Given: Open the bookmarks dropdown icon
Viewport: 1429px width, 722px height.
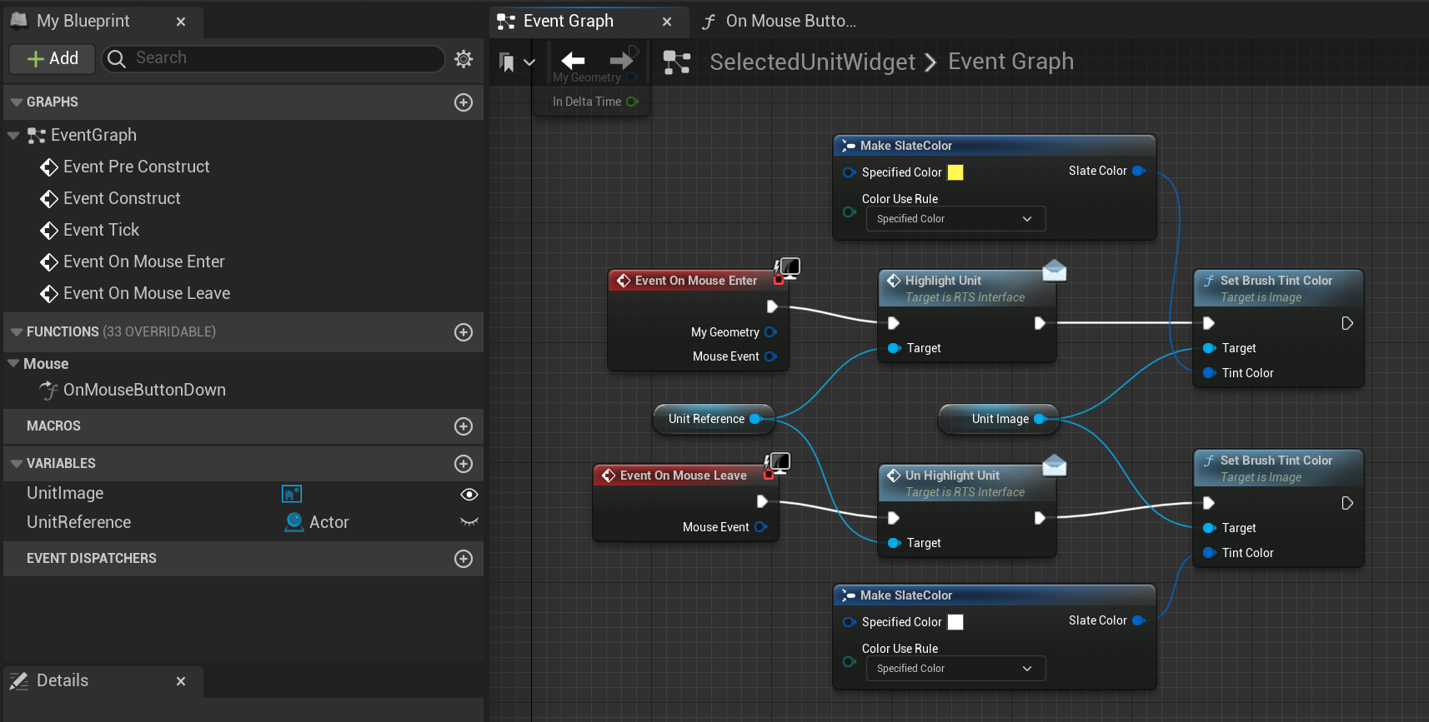Looking at the screenshot, I should coord(516,62).
